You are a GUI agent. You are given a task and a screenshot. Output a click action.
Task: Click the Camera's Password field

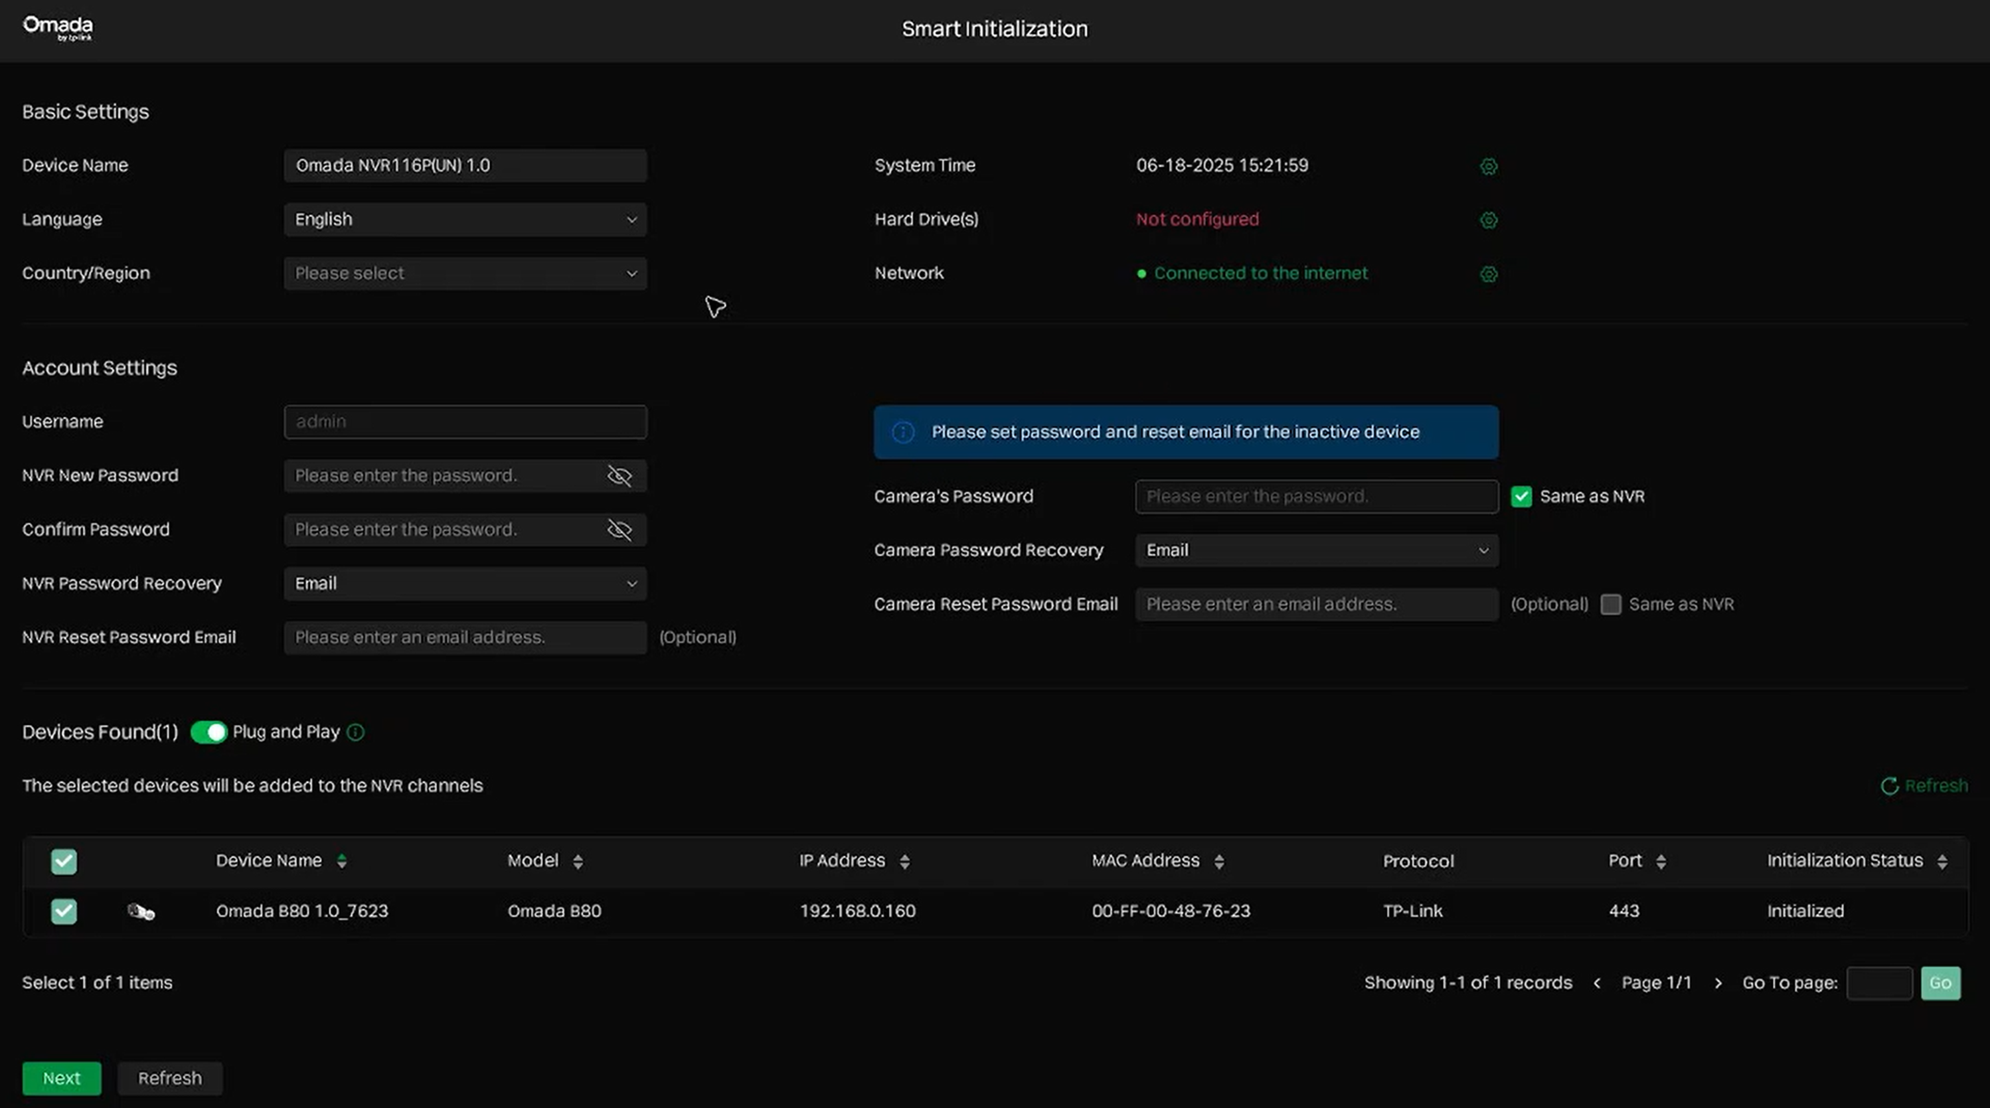click(x=1316, y=497)
